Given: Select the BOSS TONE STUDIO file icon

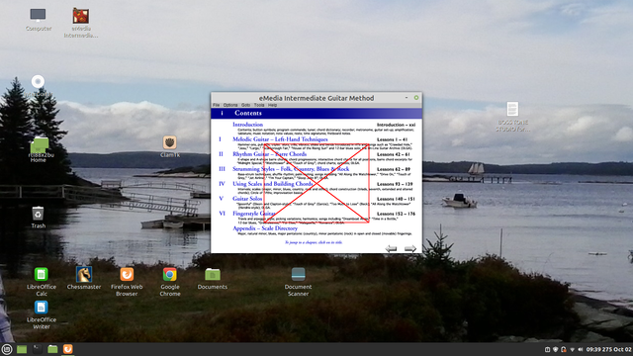Looking at the screenshot, I should [x=512, y=117].
